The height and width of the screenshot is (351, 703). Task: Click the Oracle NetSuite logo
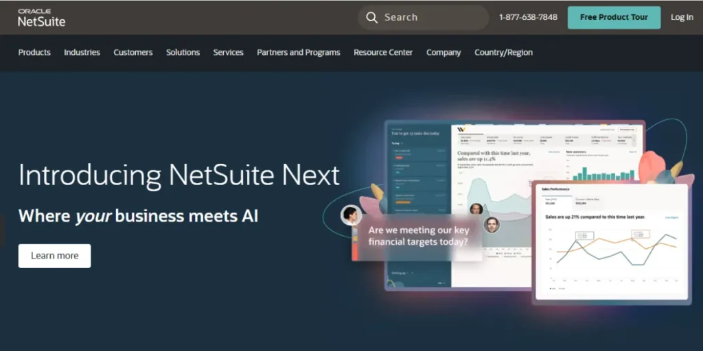[x=41, y=18]
